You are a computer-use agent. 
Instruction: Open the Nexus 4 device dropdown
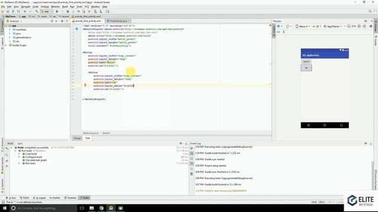pos(303,26)
